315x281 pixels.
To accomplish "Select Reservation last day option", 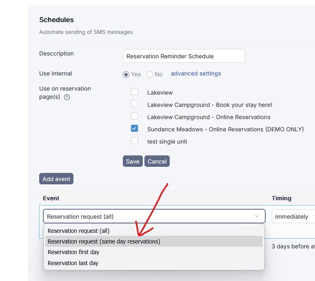I will click(73, 263).
